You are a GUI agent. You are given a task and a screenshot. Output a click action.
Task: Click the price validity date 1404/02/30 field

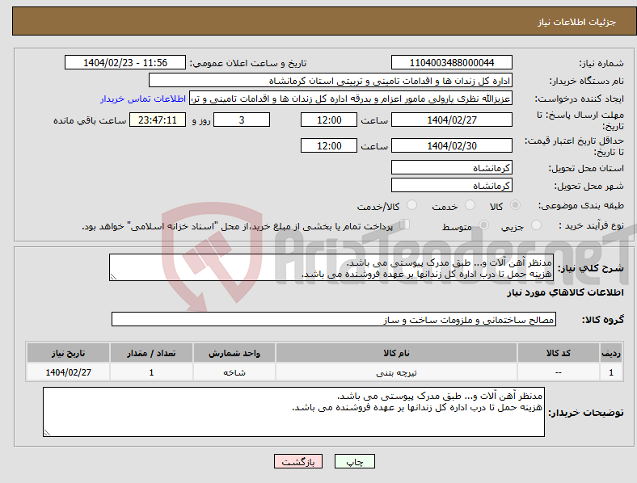(x=452, y=145)
